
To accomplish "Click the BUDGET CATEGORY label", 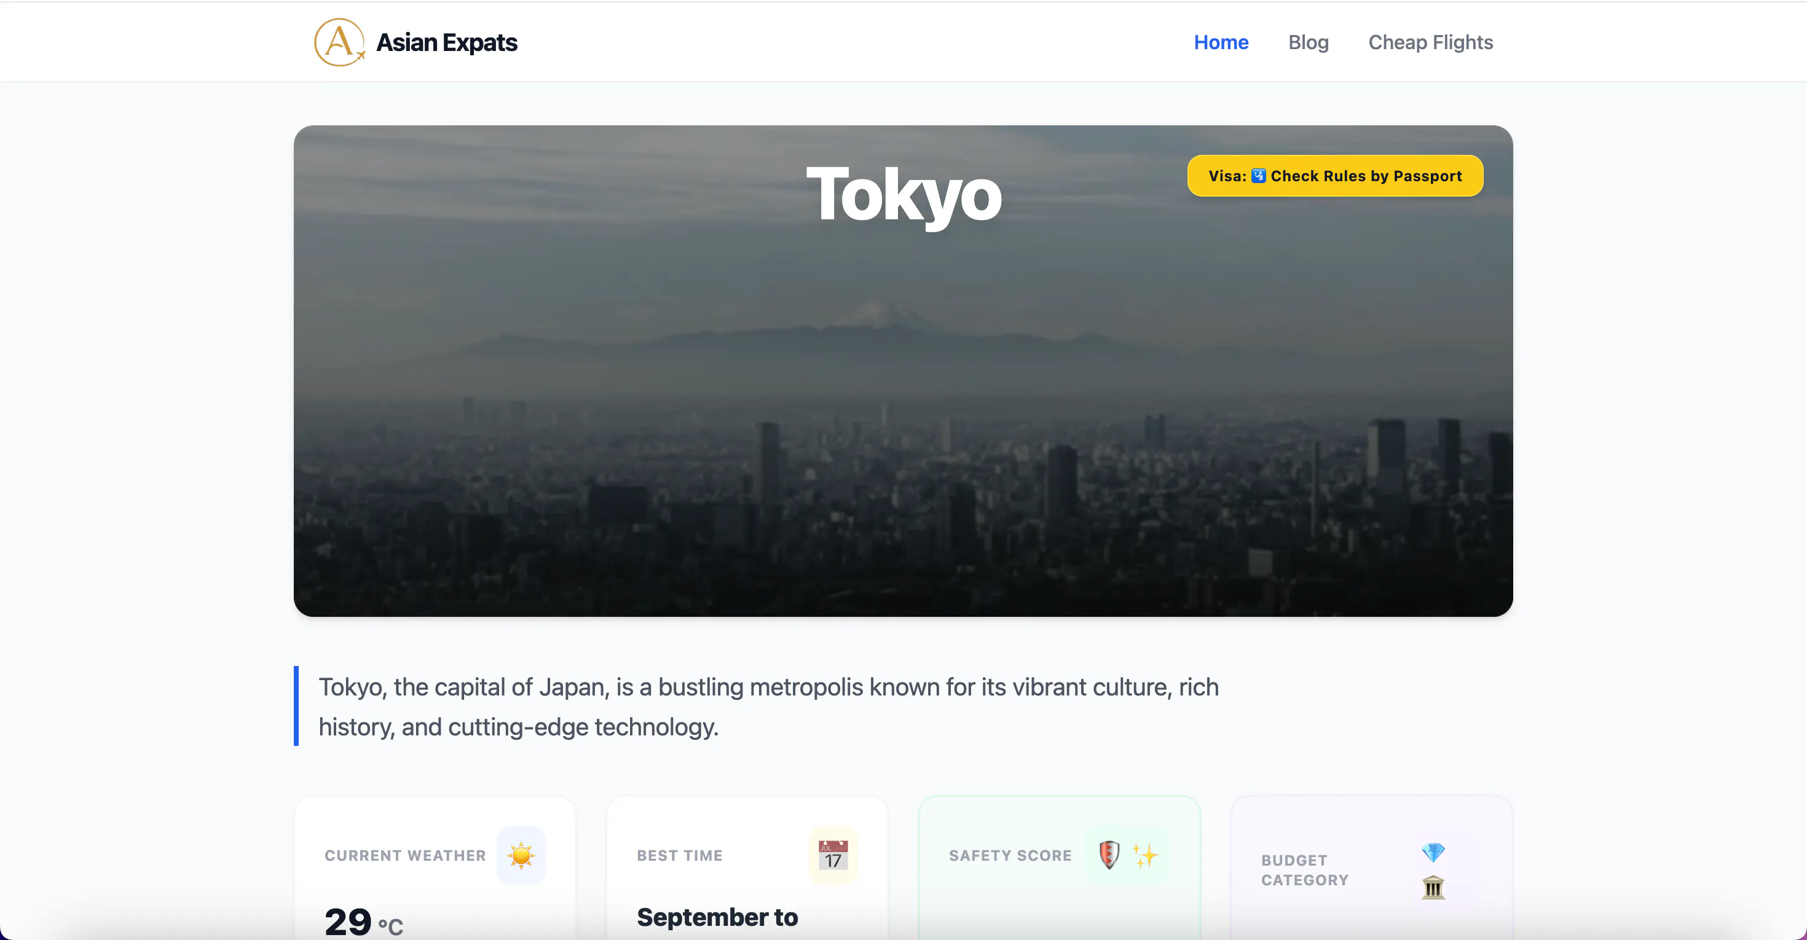I will point(1305,870).
